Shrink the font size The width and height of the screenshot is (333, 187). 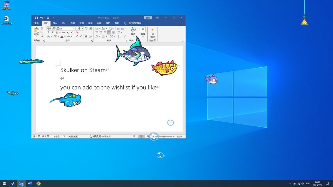(x=81, y=36)
